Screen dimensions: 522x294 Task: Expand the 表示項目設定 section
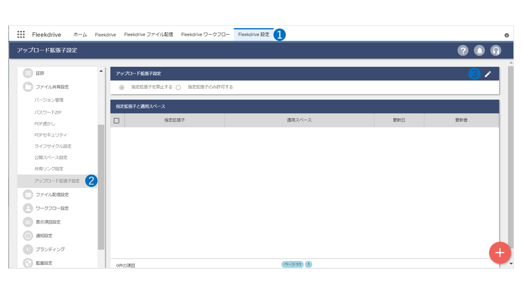[48, 222]
